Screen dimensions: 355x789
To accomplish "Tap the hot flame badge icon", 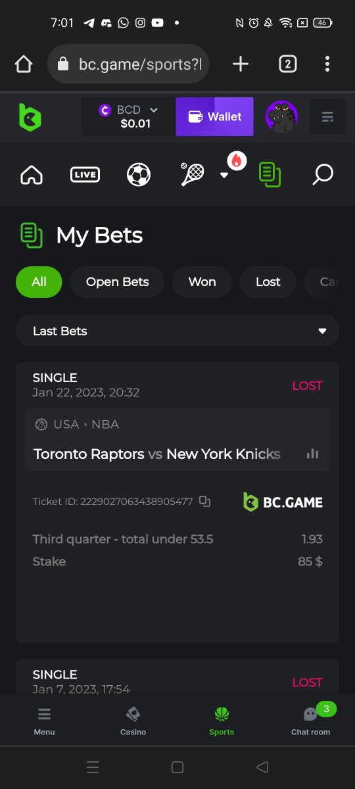I will 237,160.
